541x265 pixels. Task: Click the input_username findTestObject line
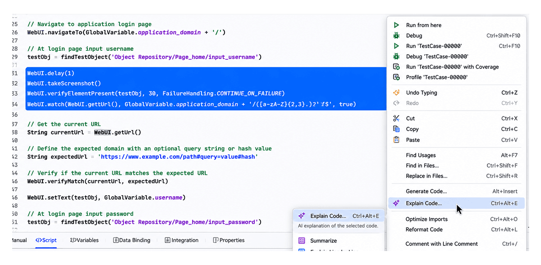(x=144, y=57)
